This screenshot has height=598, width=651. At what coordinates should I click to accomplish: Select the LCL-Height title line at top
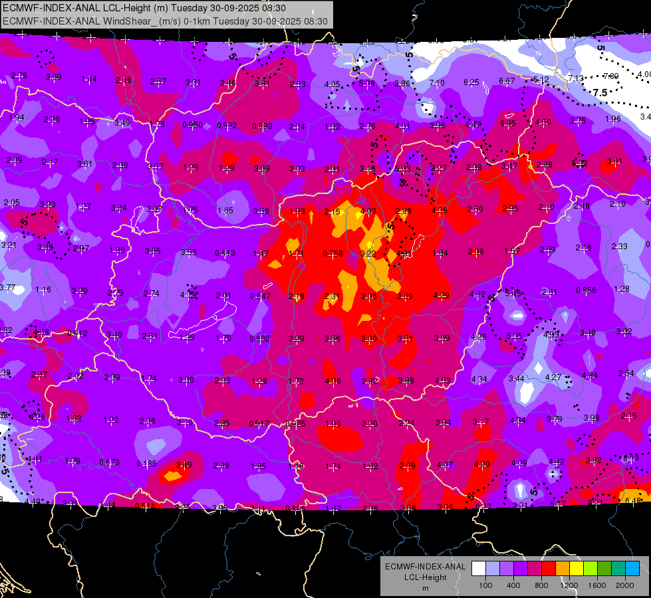pyautogui.click(x=144, y=8)
